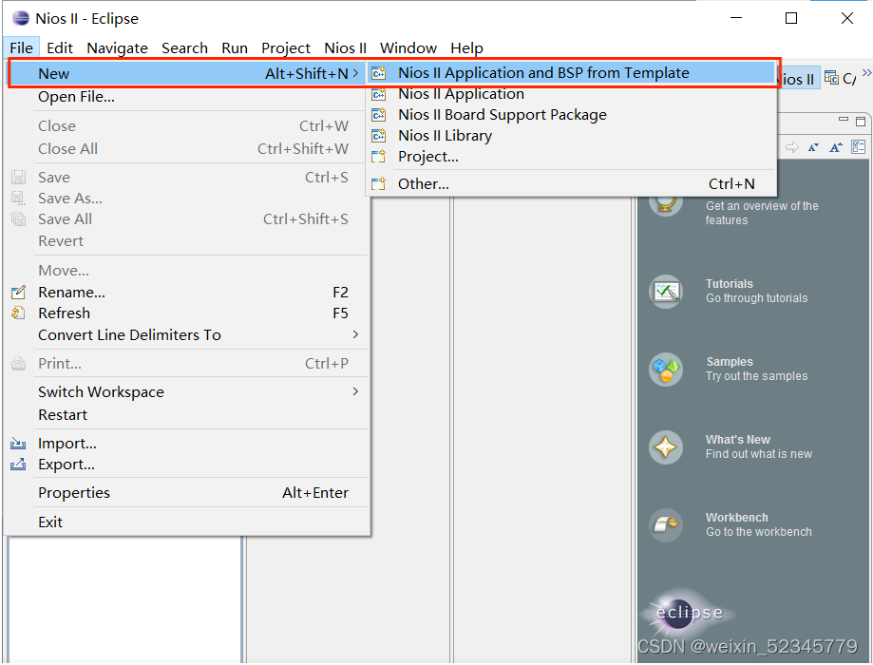Select Other... in New submenu
Image resolution: width=873 pixels, height=665 pixels.
(x=571, y=183)
